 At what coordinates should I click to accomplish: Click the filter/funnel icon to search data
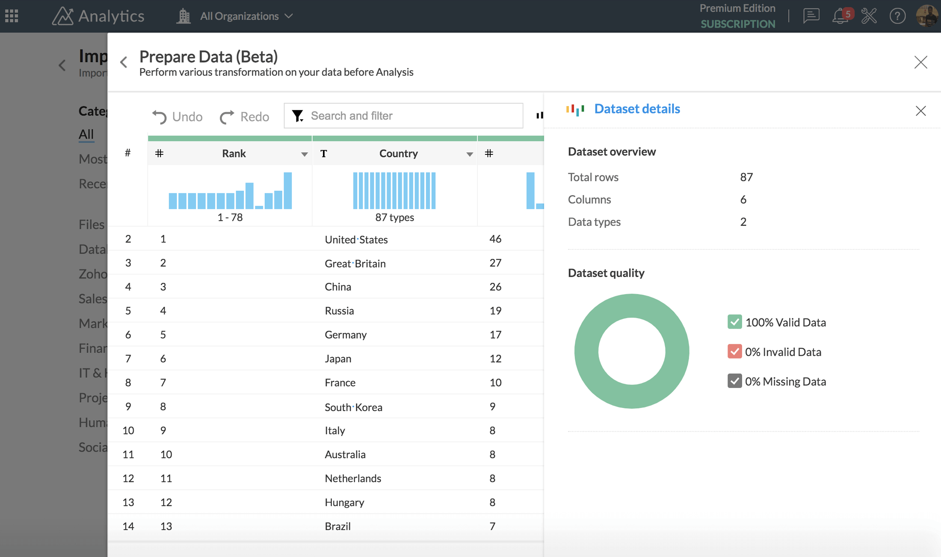pyautogui.click(x=298, y=116)
